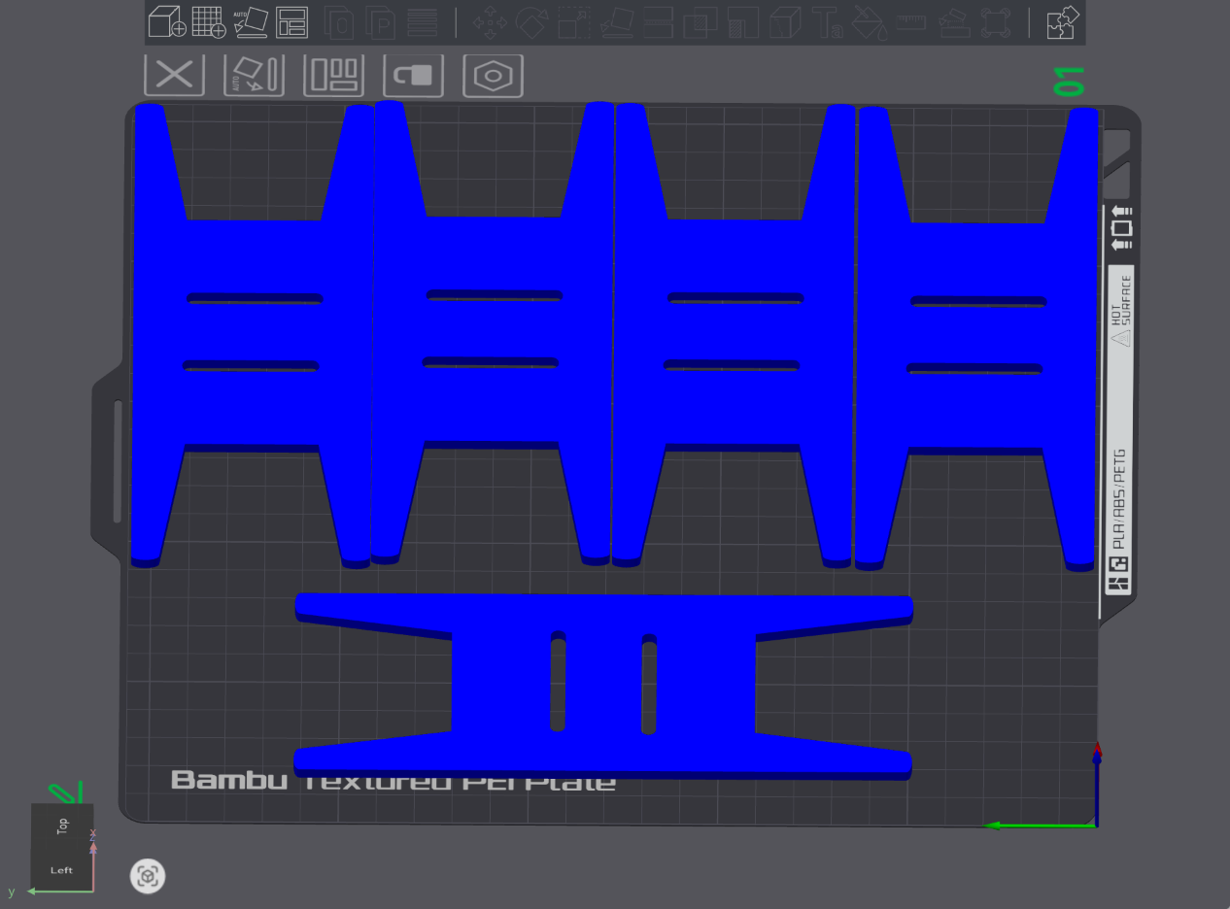Select the Measure ruler tool

(910, 21)
